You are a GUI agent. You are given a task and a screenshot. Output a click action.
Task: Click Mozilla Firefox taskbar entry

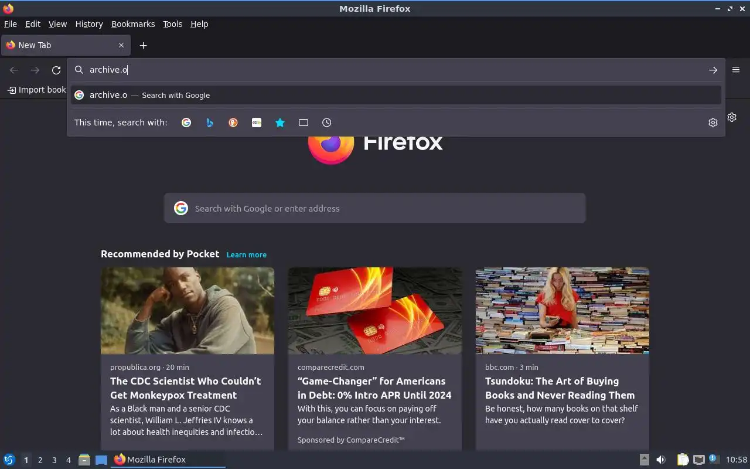(x=168, y=460)
